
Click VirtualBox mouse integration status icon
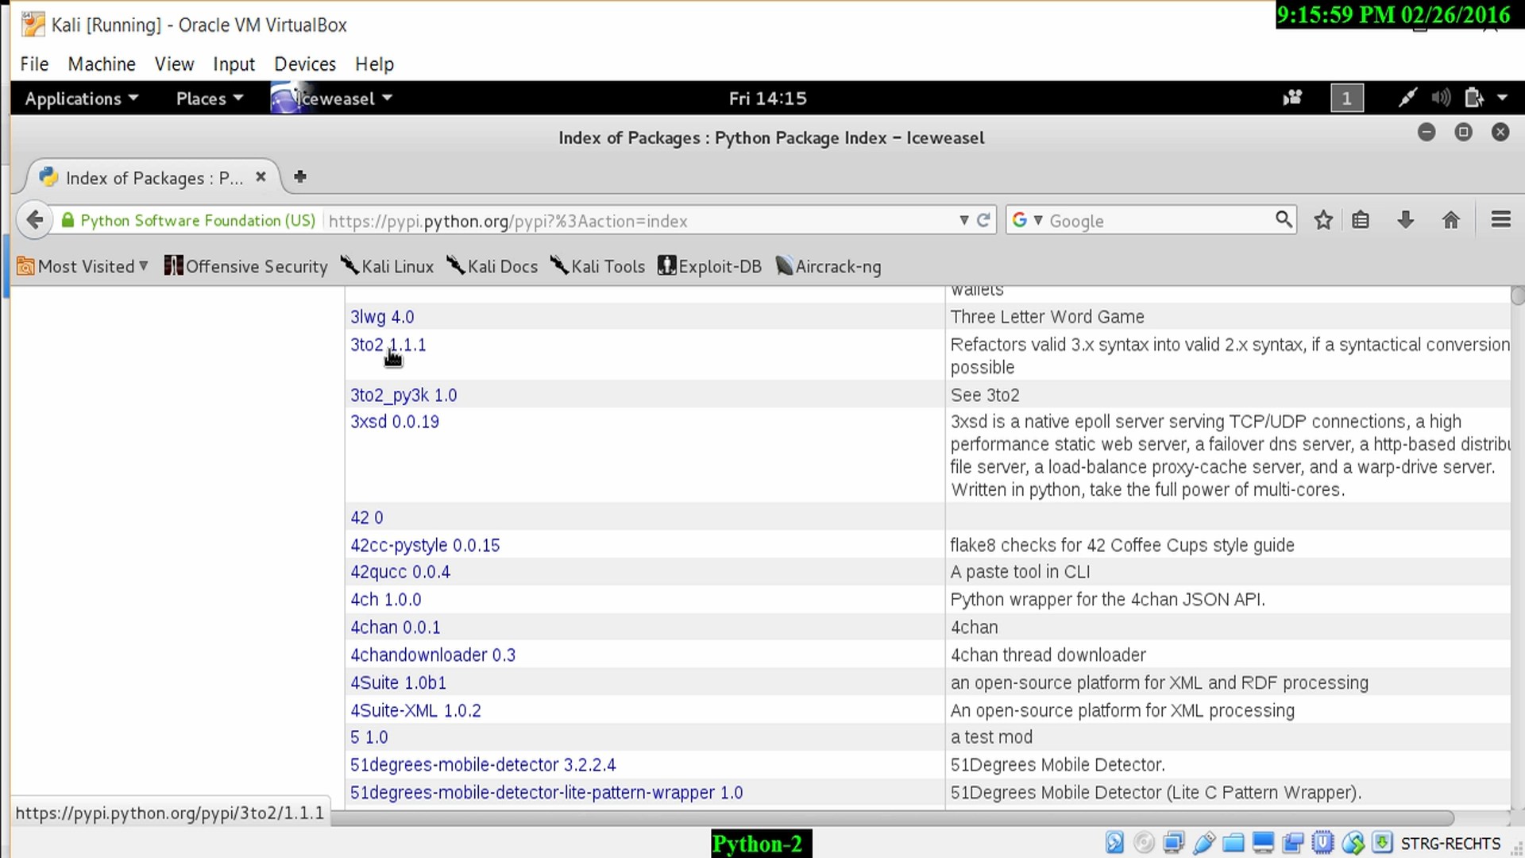1353,843
